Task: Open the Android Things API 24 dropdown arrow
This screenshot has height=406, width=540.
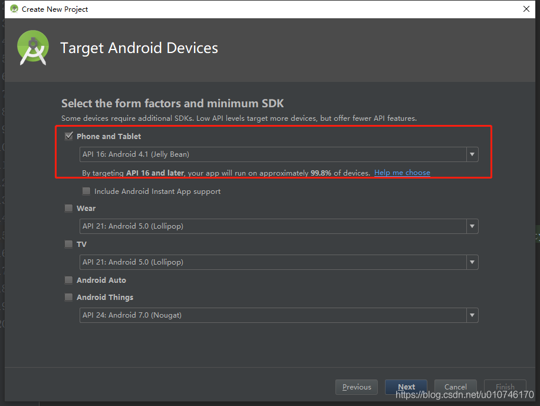Action: click(x=472, y=315)
